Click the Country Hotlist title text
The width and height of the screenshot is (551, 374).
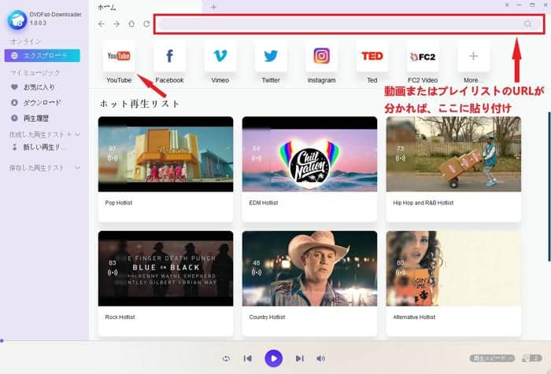pos(267,317)
